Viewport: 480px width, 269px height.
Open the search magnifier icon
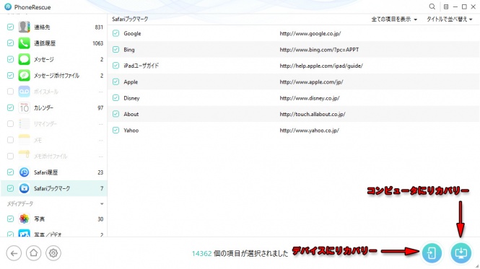pyautogui.click(x=432, y=6)
